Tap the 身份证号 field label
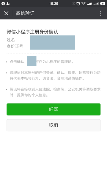 coord(15,47)
